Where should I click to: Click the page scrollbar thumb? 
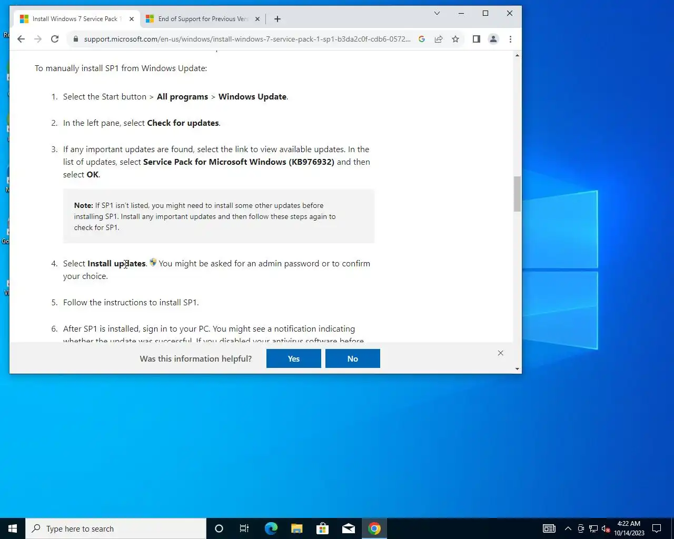(x=518, y=194)
